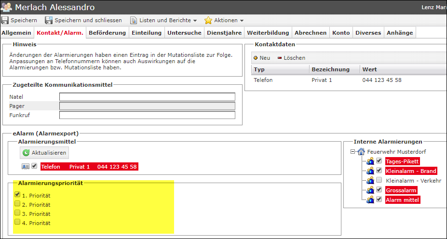Collapse the Feuerwehr Musterdorf tree node

pos(352,152)
